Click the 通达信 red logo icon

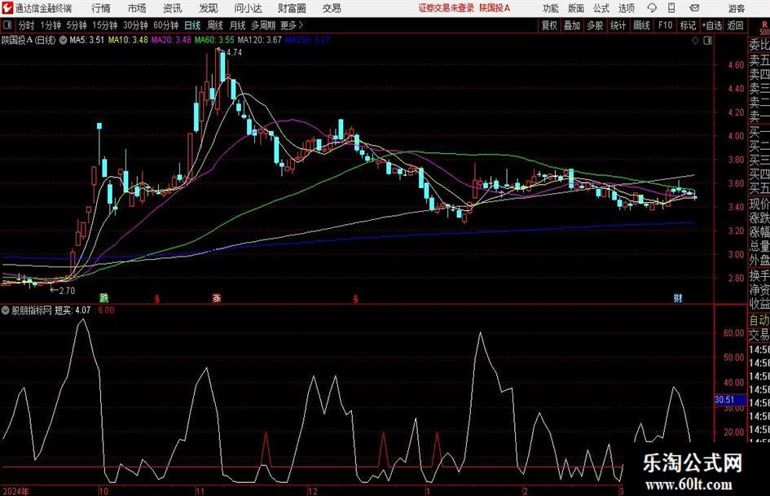pos(7,8)
